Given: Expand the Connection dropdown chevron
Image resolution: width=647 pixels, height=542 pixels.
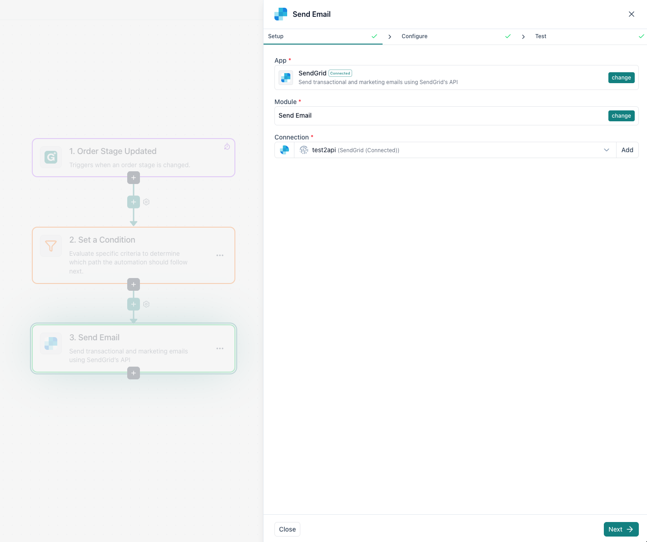Looking at the screenshot, I should (606, 150).
